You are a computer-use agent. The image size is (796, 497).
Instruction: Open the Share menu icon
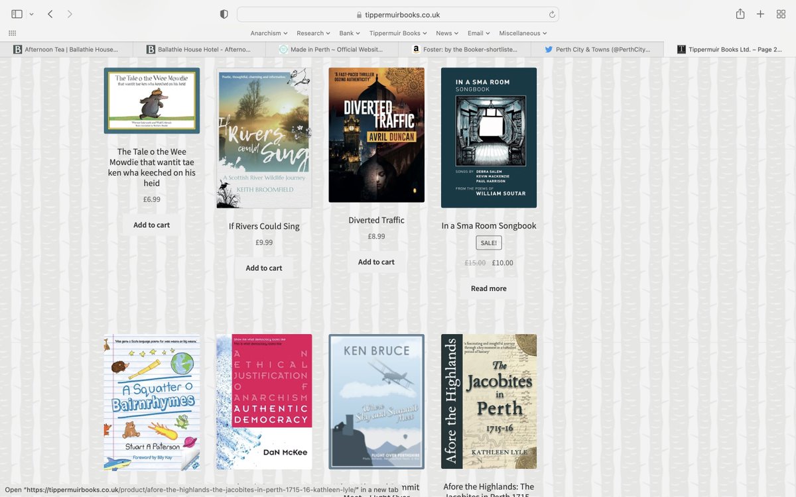point(740,14)
